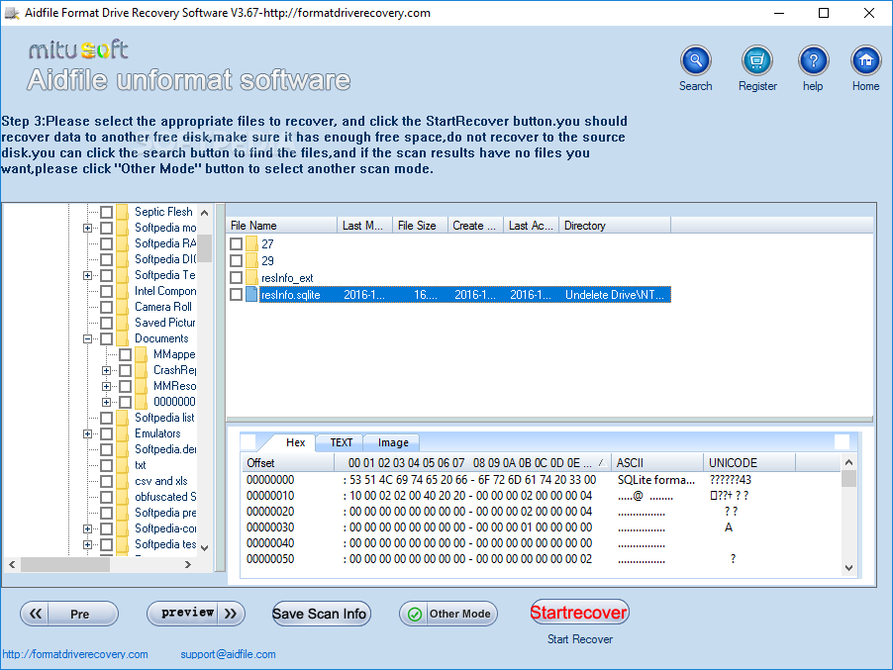Click the folder icon beside csv and xls
Image resolution: width=893 pixels, height=670 pixels.
point(123,481)
